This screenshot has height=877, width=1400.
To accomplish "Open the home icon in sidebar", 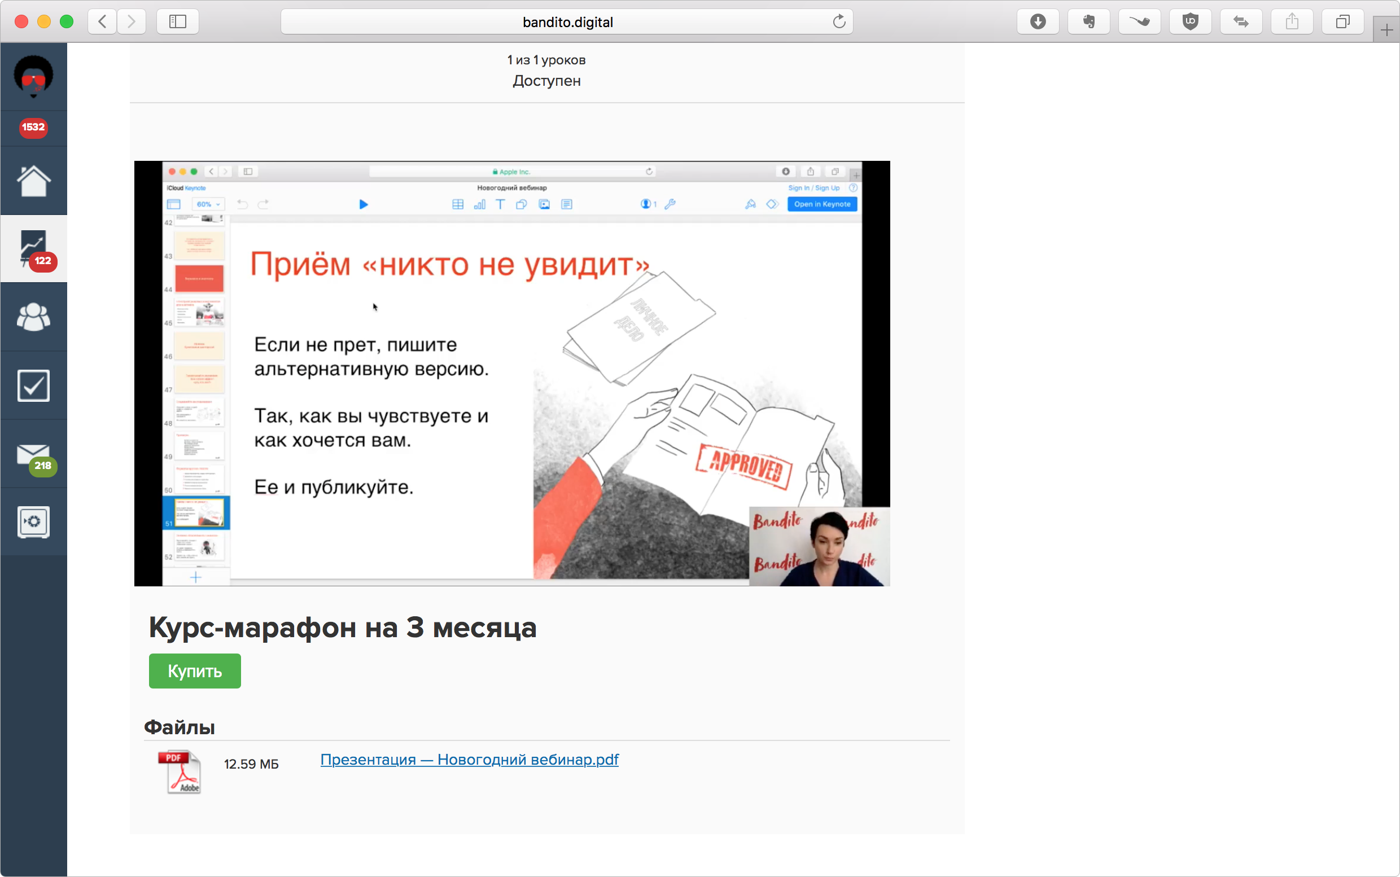I will point(34,181).
